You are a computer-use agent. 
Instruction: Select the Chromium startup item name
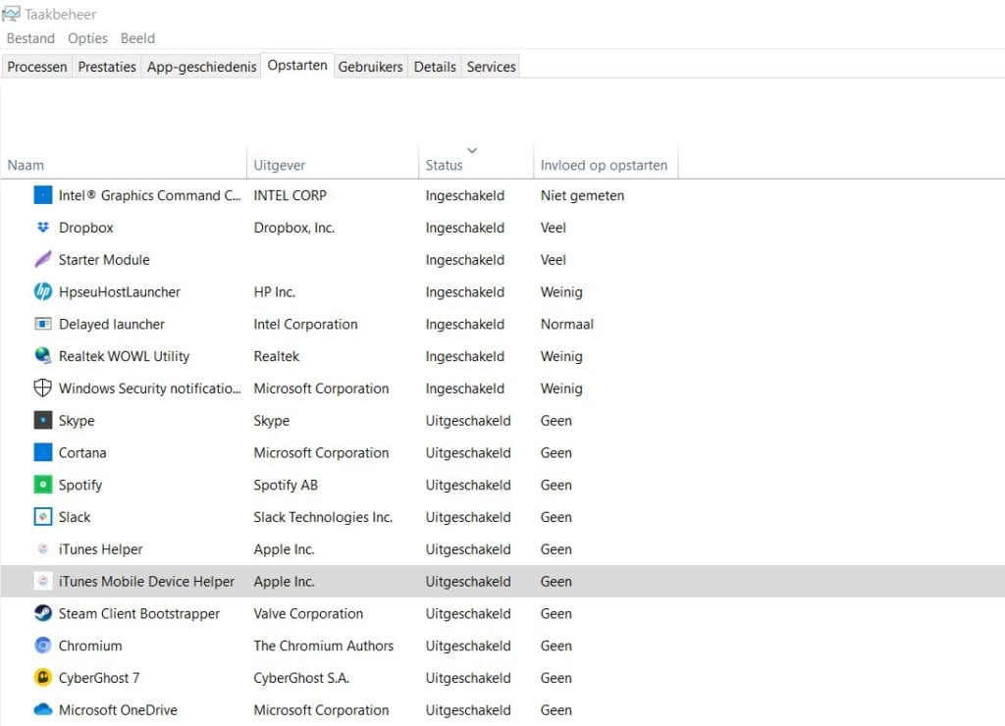[x=90, y=646]
